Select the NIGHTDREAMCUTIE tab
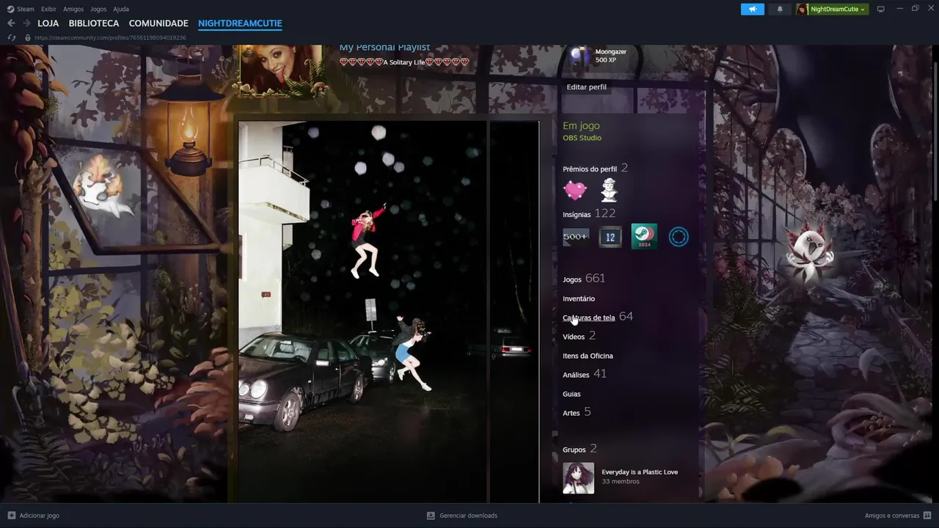Screen dimensions: 939x528 [240, 23]
